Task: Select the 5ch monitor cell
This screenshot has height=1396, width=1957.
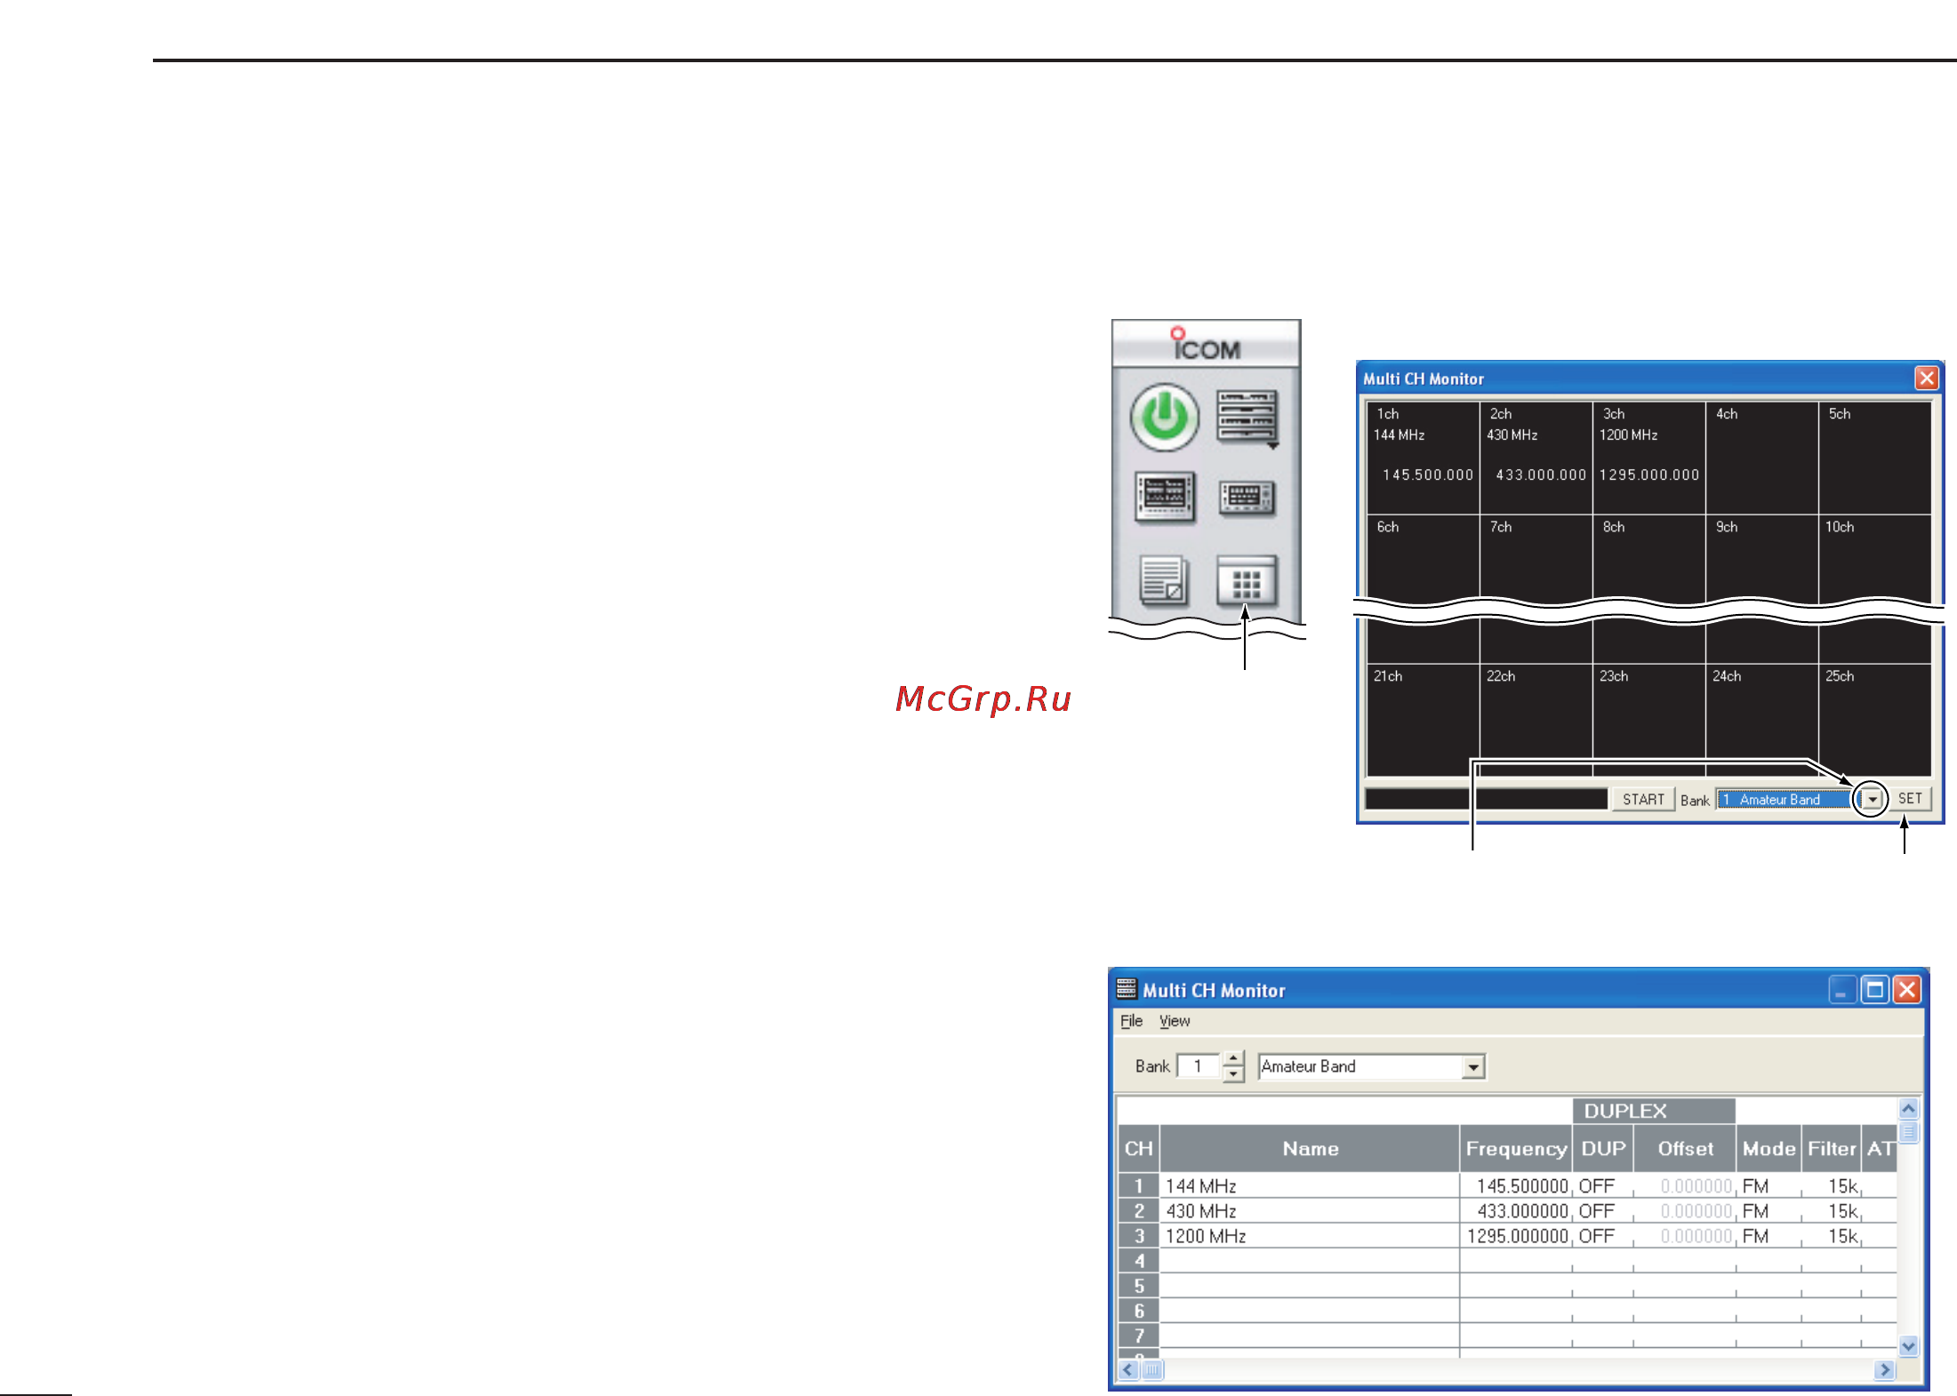Action: coord(1874,458)
